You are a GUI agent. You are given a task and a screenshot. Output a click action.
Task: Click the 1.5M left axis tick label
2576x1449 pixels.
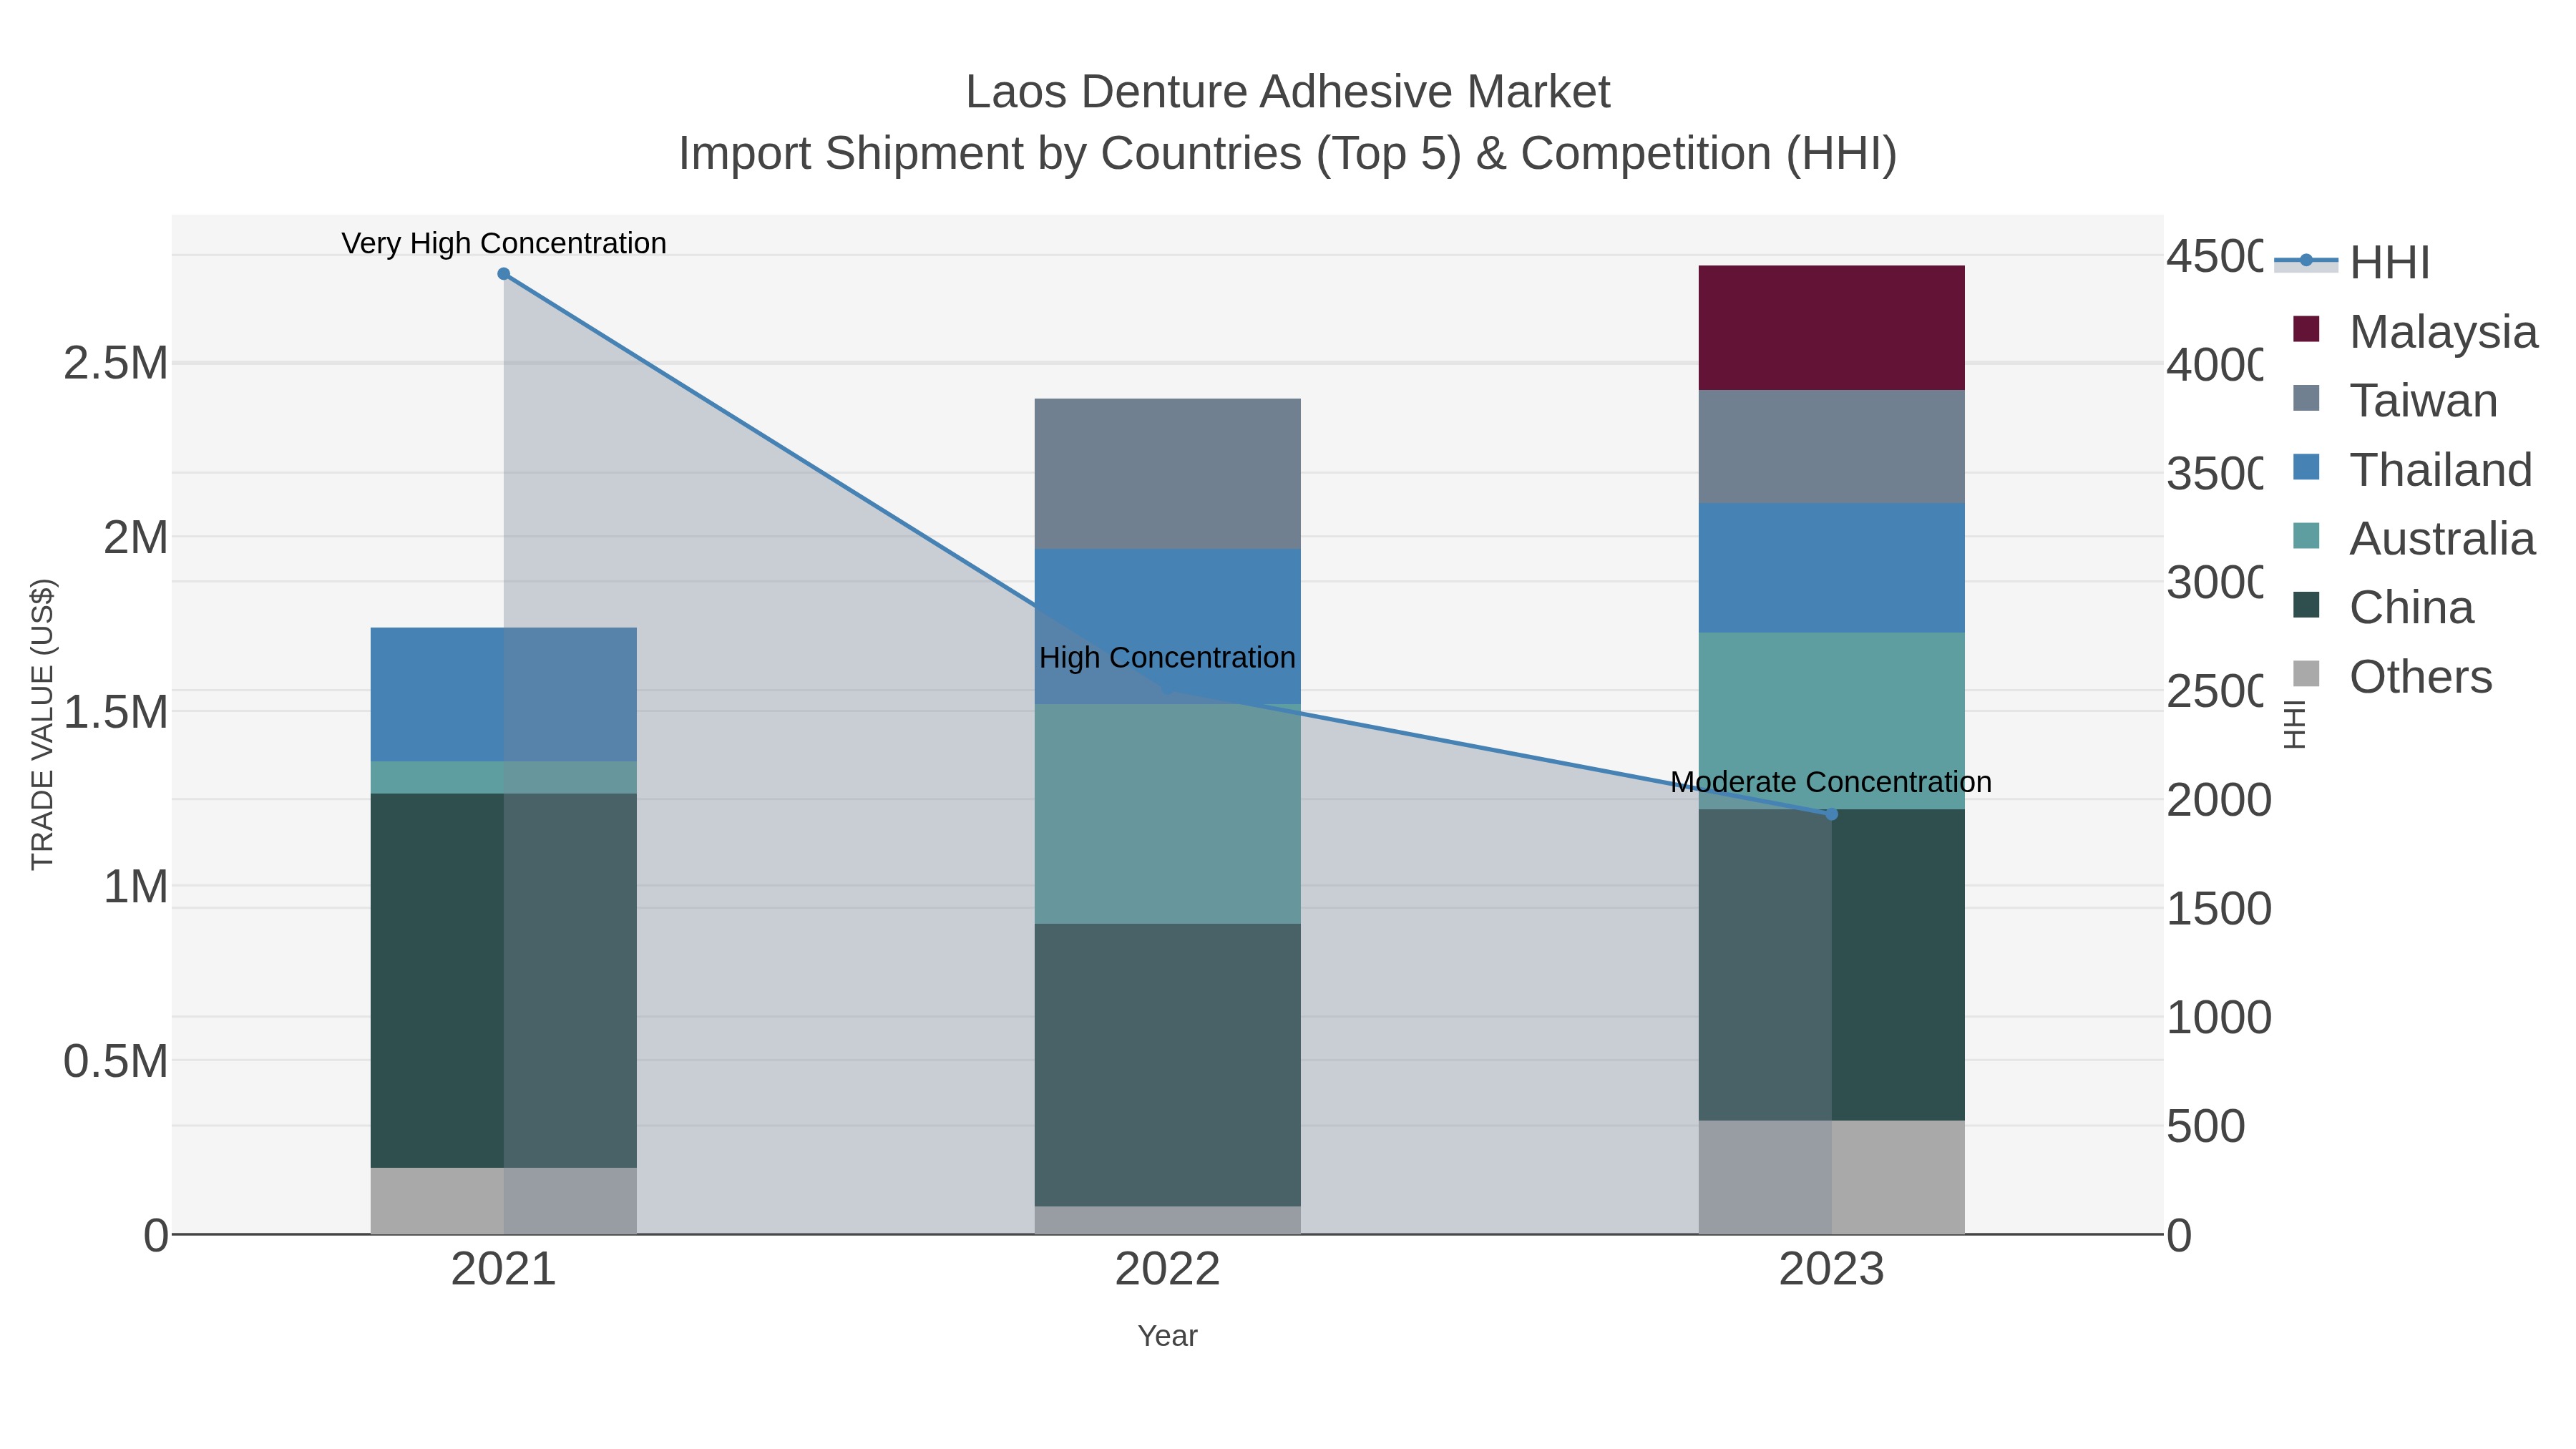point(116,712)
